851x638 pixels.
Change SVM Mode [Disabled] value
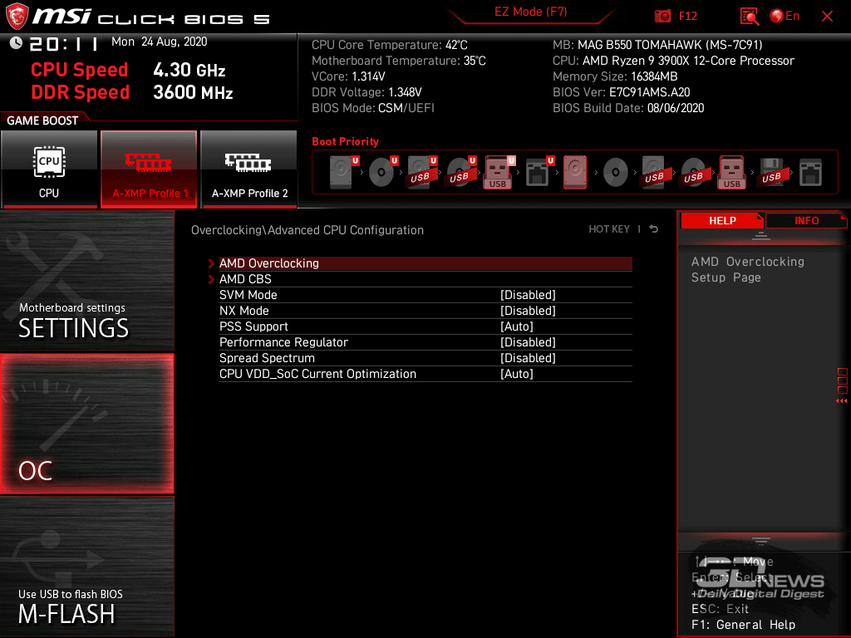click(528, 295)
